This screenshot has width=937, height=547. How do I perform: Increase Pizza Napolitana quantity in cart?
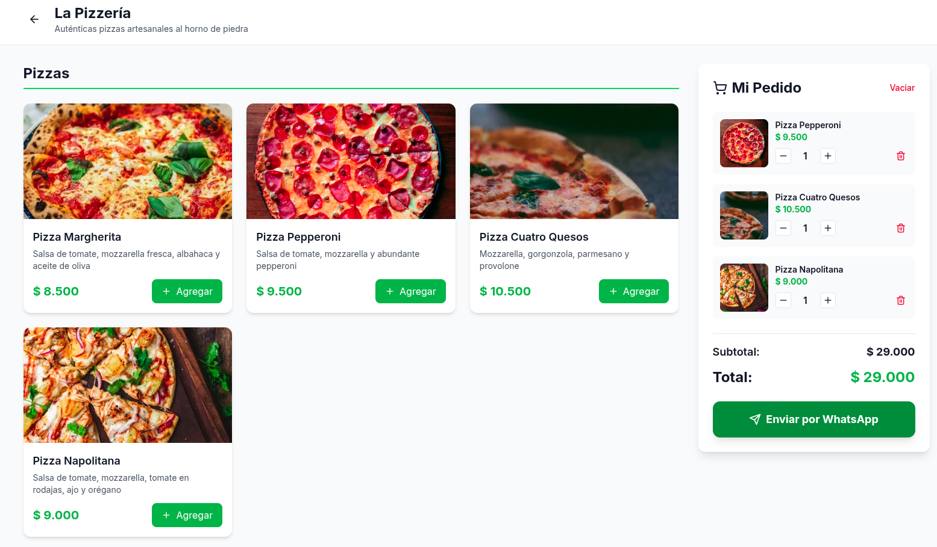pyautogui.click(x=827, y=300)
